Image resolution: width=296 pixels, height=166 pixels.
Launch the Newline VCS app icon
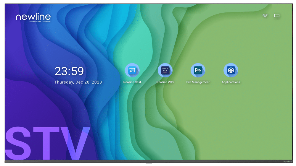pyautogui.click(x=165, y=71)
